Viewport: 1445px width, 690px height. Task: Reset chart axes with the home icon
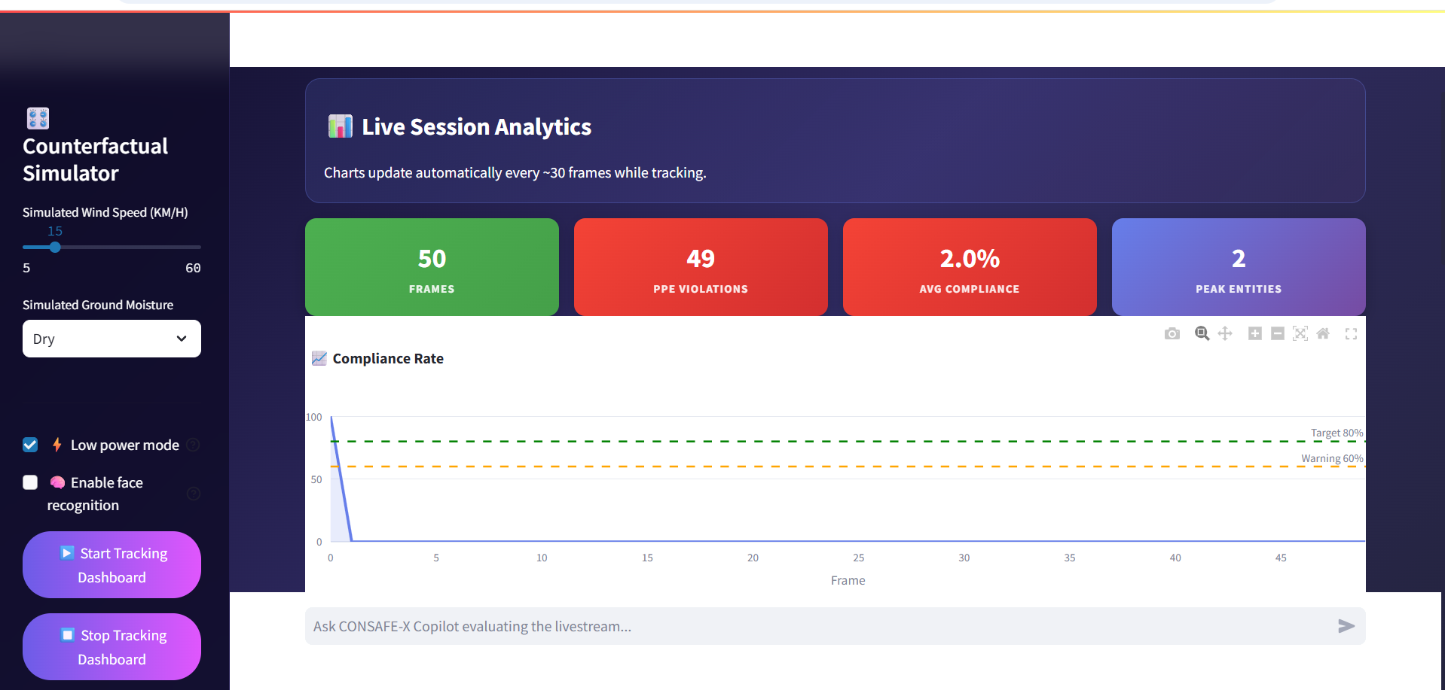[1322, 333]
